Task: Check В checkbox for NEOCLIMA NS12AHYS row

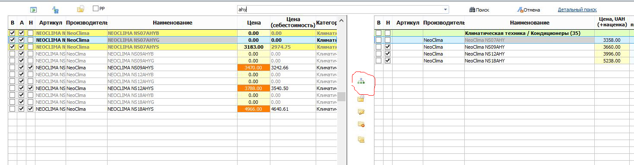Action: (x=12, y=88)
